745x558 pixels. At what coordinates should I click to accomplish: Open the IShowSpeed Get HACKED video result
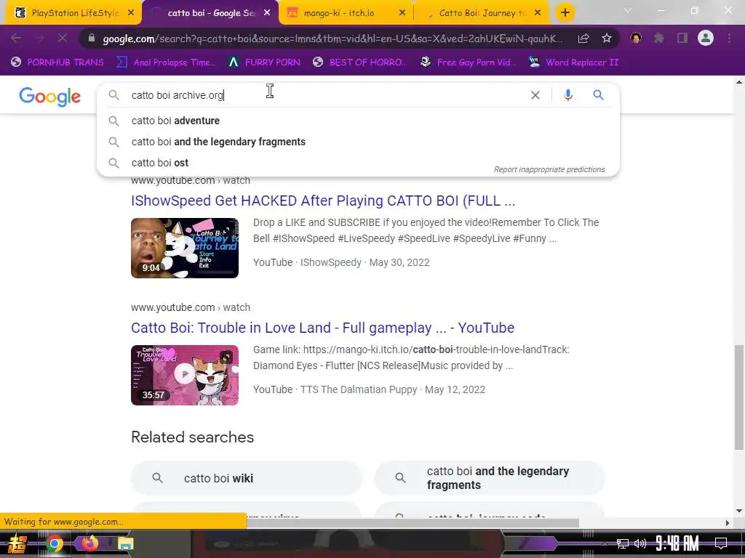coord(323,201)
